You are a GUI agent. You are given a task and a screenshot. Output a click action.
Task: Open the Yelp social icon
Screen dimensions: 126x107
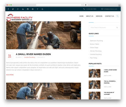coord(42,9)
